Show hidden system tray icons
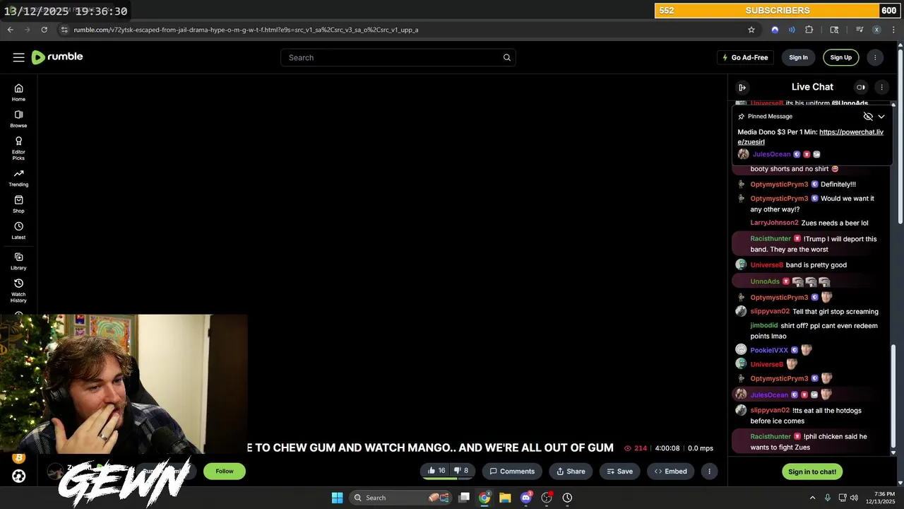The image size is (904, 509). 812,498
